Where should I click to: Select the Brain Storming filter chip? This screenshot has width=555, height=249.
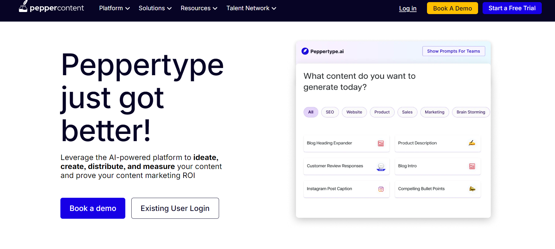click(471, 112)
